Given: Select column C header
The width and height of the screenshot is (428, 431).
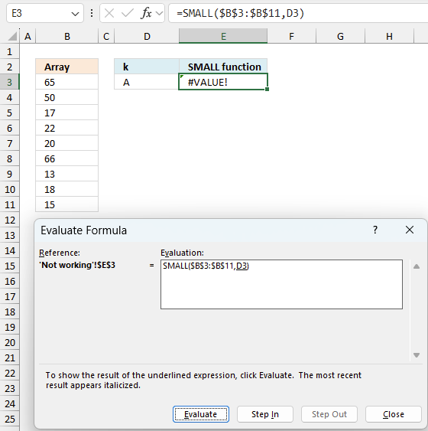Looking at the screenshot, I should point(106,36).
